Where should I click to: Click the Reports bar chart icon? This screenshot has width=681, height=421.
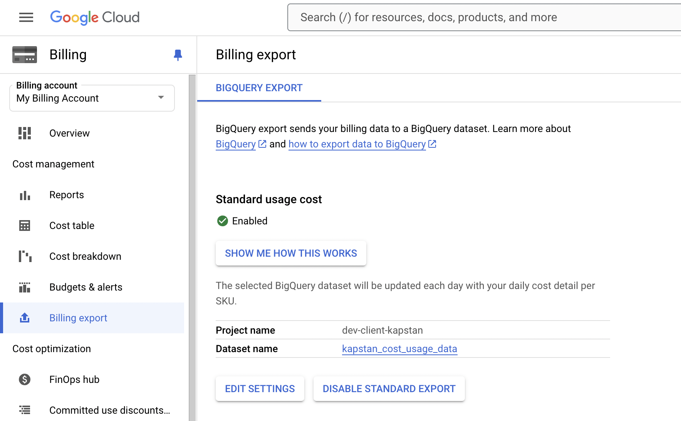coord(25,195)
